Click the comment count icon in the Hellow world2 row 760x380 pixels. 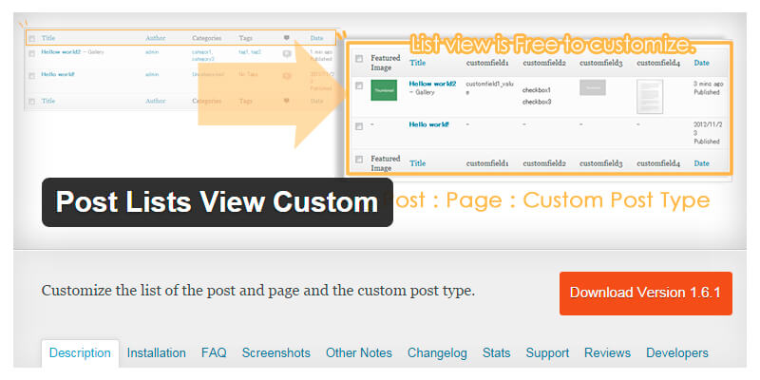point(287,54)
